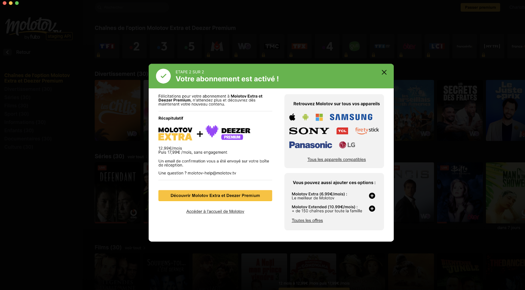The image size is (525, 290).
Task: Click the TCL red logo
Action: pyautogui.click(x=342, y=131)
